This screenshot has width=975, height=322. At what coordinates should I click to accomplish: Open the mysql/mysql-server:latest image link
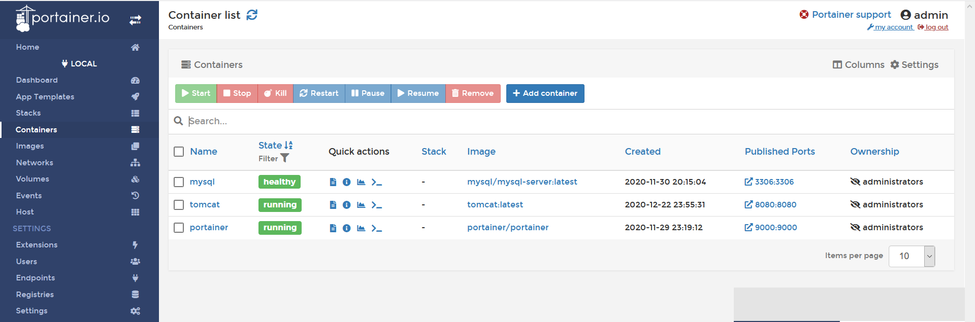coord(522,182)
